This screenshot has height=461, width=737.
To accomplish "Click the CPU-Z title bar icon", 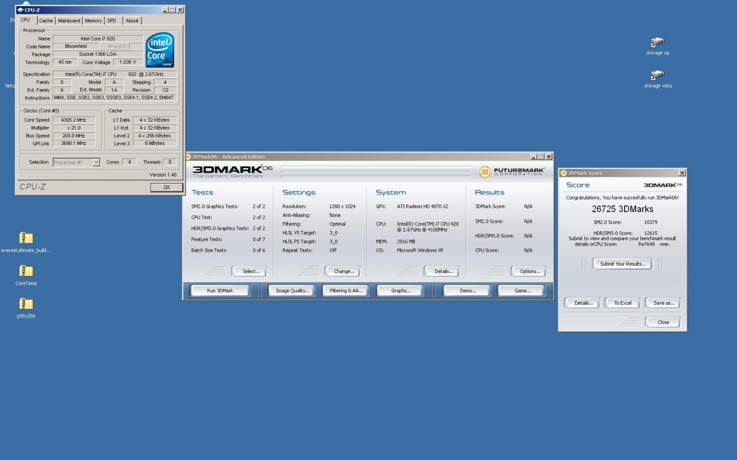I will (x=20, y=10).
